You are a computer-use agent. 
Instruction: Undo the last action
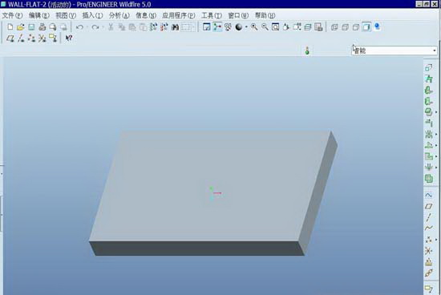point(79,27)
